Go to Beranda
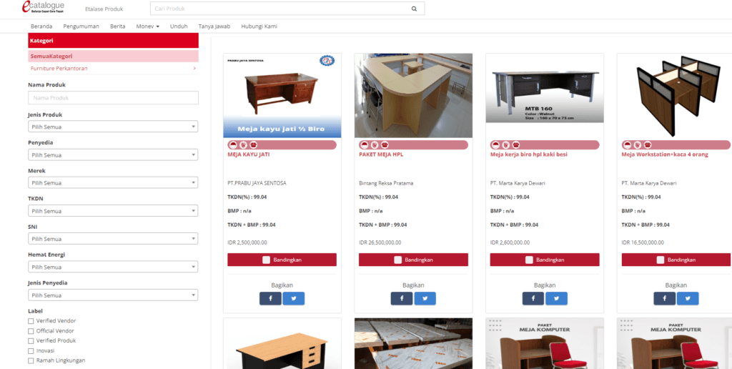Viewport: 732px width, 369px height. 41,26
